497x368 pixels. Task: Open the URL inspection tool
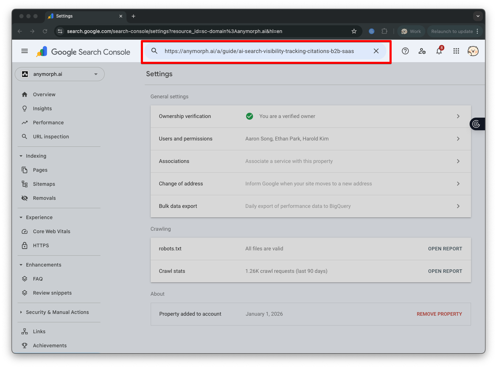[51, 136]
